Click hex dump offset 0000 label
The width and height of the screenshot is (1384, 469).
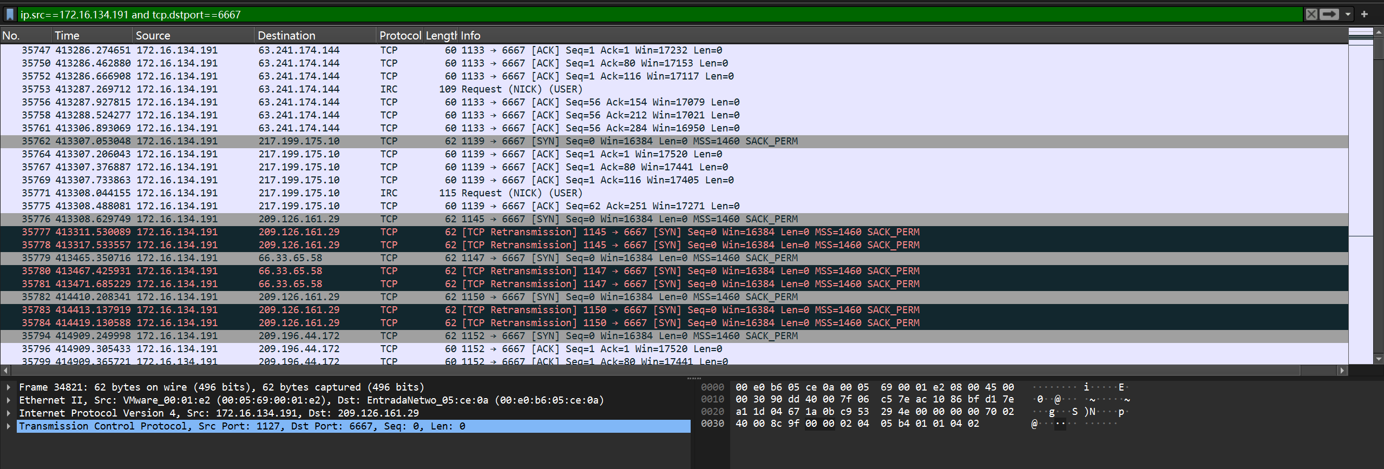(x=712, y=387)
